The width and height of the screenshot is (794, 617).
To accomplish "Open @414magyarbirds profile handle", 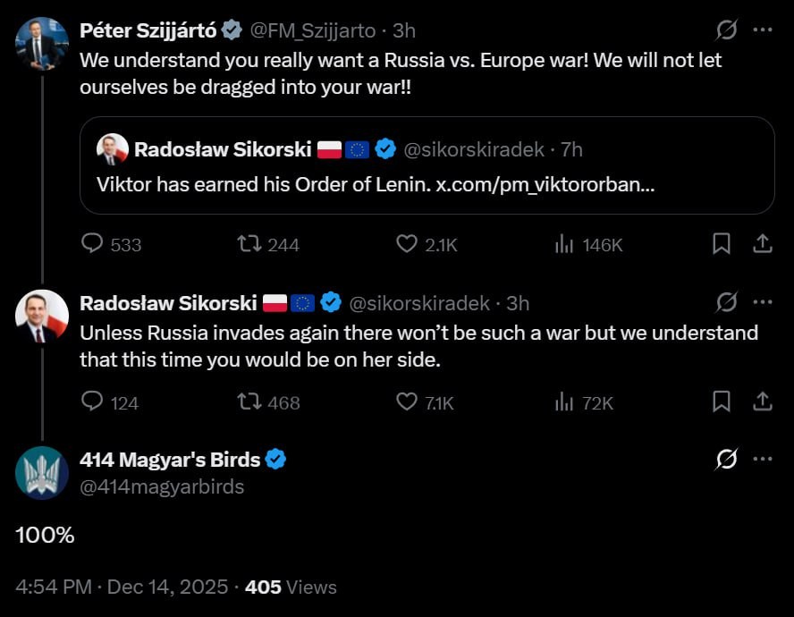I will 162,486.
